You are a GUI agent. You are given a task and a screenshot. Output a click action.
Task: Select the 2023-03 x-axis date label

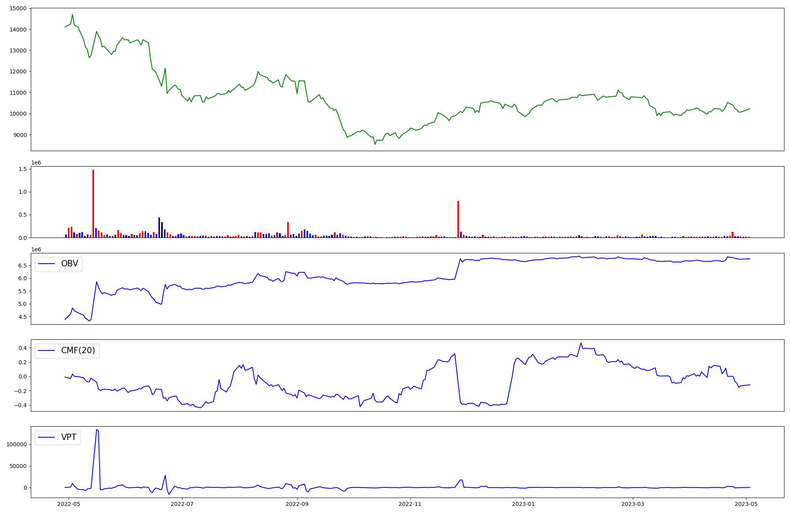tap(633, 504)
